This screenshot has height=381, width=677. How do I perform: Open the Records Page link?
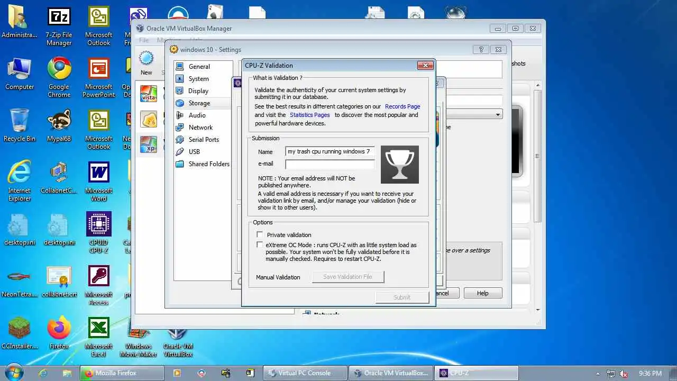(x=402, y=106)
